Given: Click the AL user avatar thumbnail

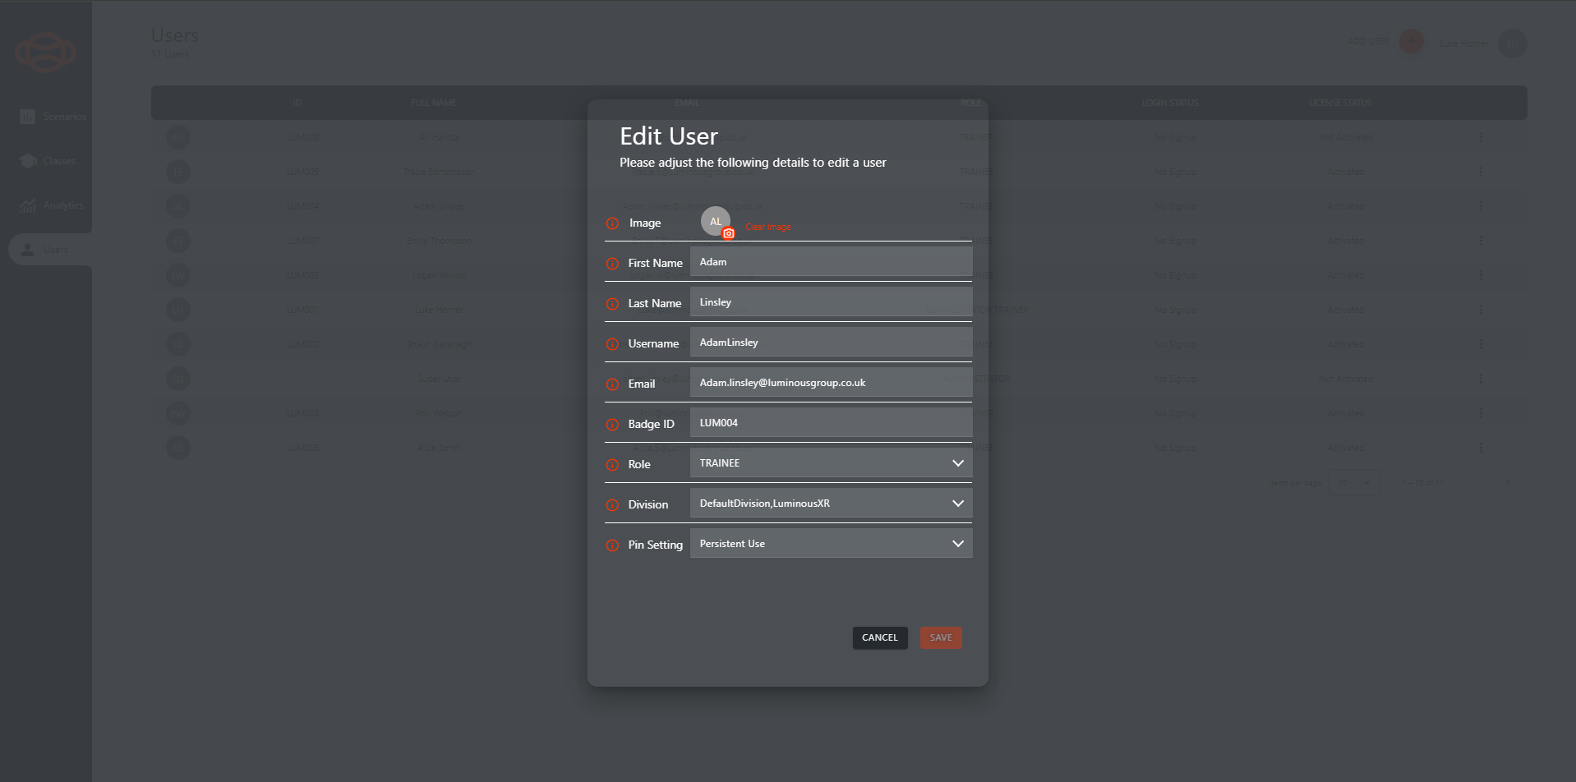Looking at the screenshot, I should tap(714, 220).
